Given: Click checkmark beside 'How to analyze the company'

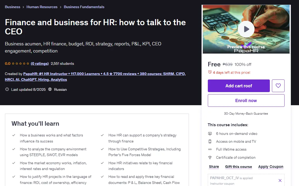Looking at the screenshot, I should pos(14,149).
